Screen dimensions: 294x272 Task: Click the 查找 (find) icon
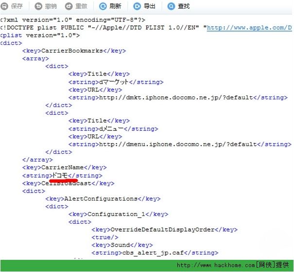pyautogui.click(x=171, y=6)
